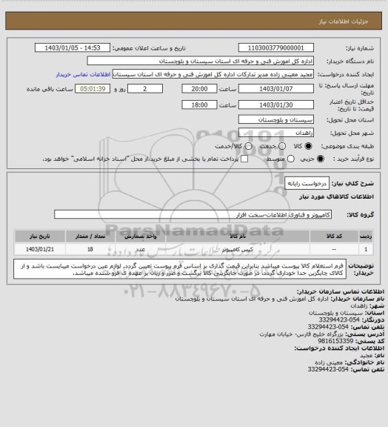
Task: Select the 'کالا/خدمت' radio button
Action: (x=248, y=146)
